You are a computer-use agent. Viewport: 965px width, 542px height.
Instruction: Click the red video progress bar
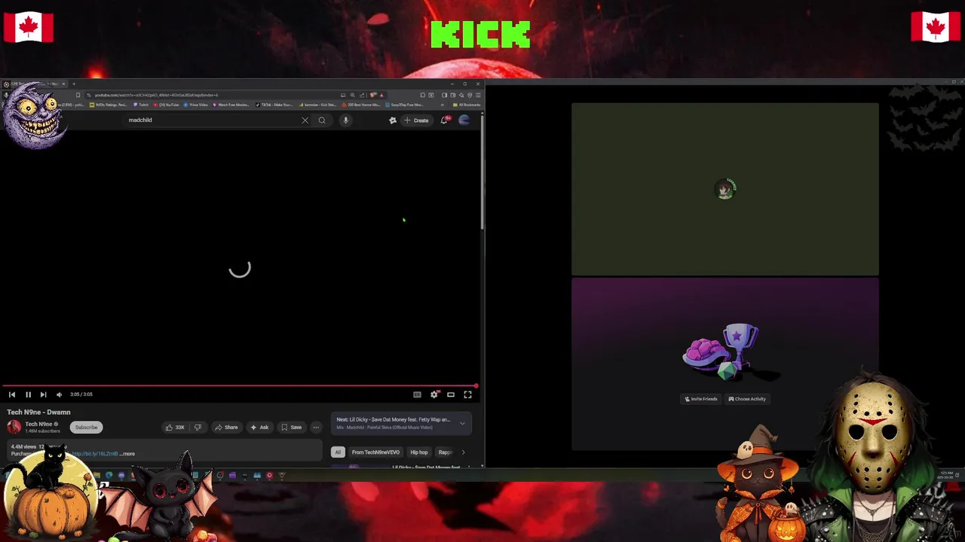[x=239, y=386]
